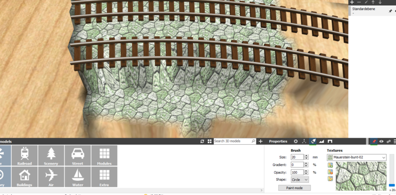The width and height of the screenshot is (396, 195).
Task: Select the paint brush texture tool
Action: tap(313, 142)
